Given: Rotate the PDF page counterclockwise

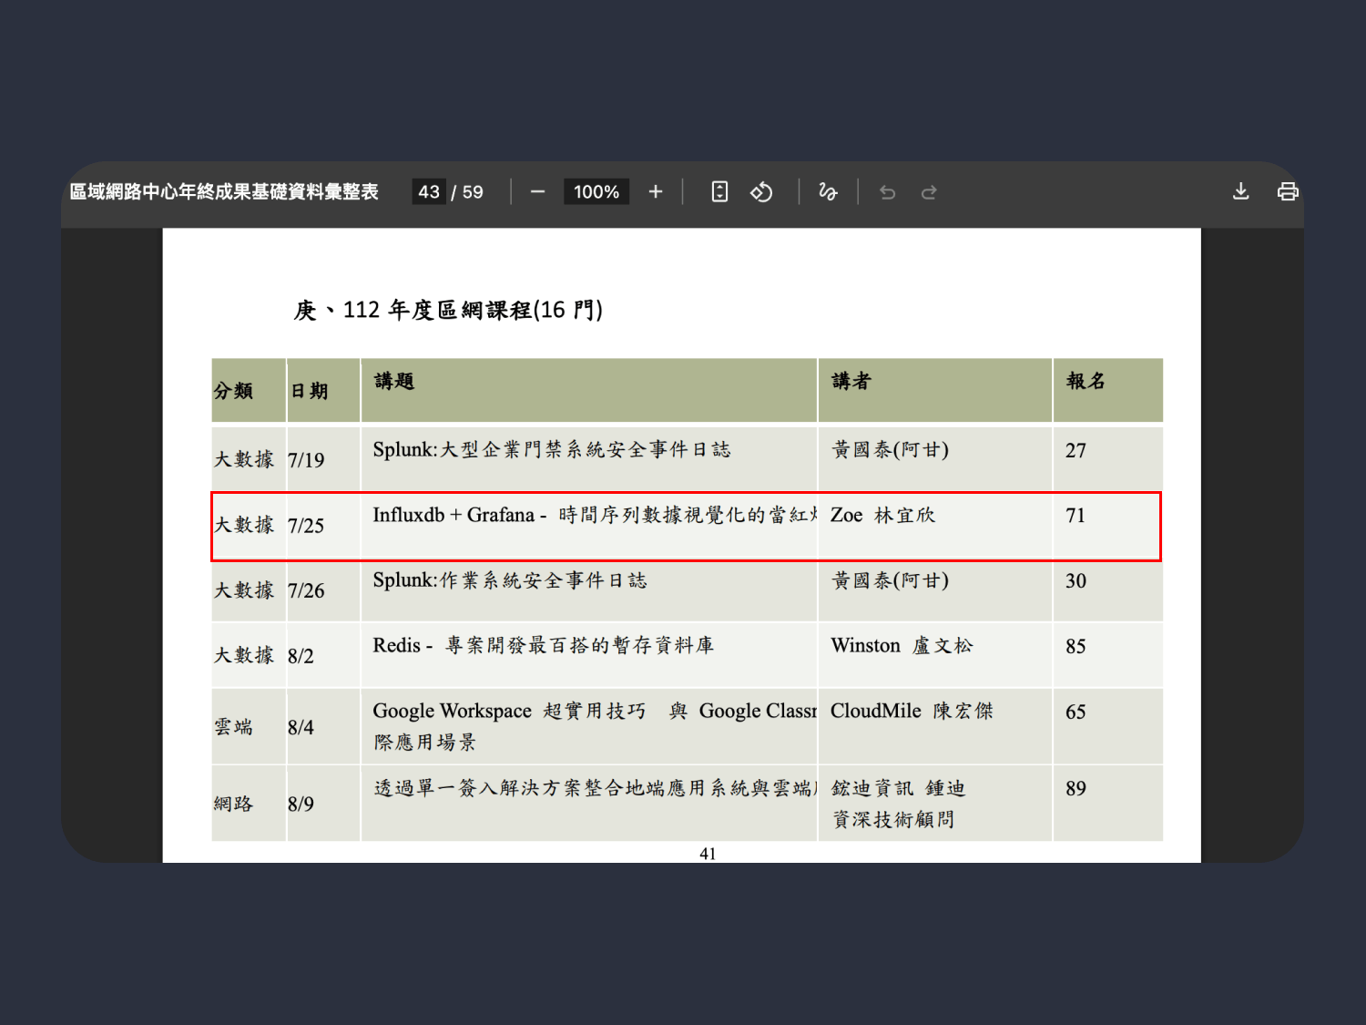Looking at the screenshot, I should coord(762,191).
